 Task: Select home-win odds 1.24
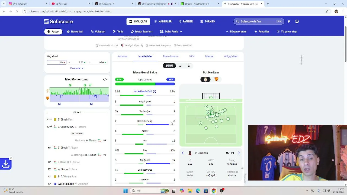click(56, 62)
